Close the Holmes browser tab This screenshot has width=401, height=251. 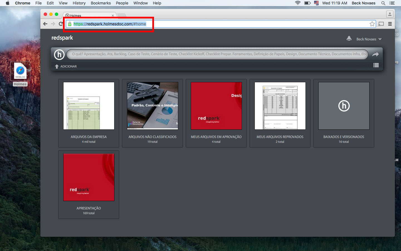click(113, 16)
